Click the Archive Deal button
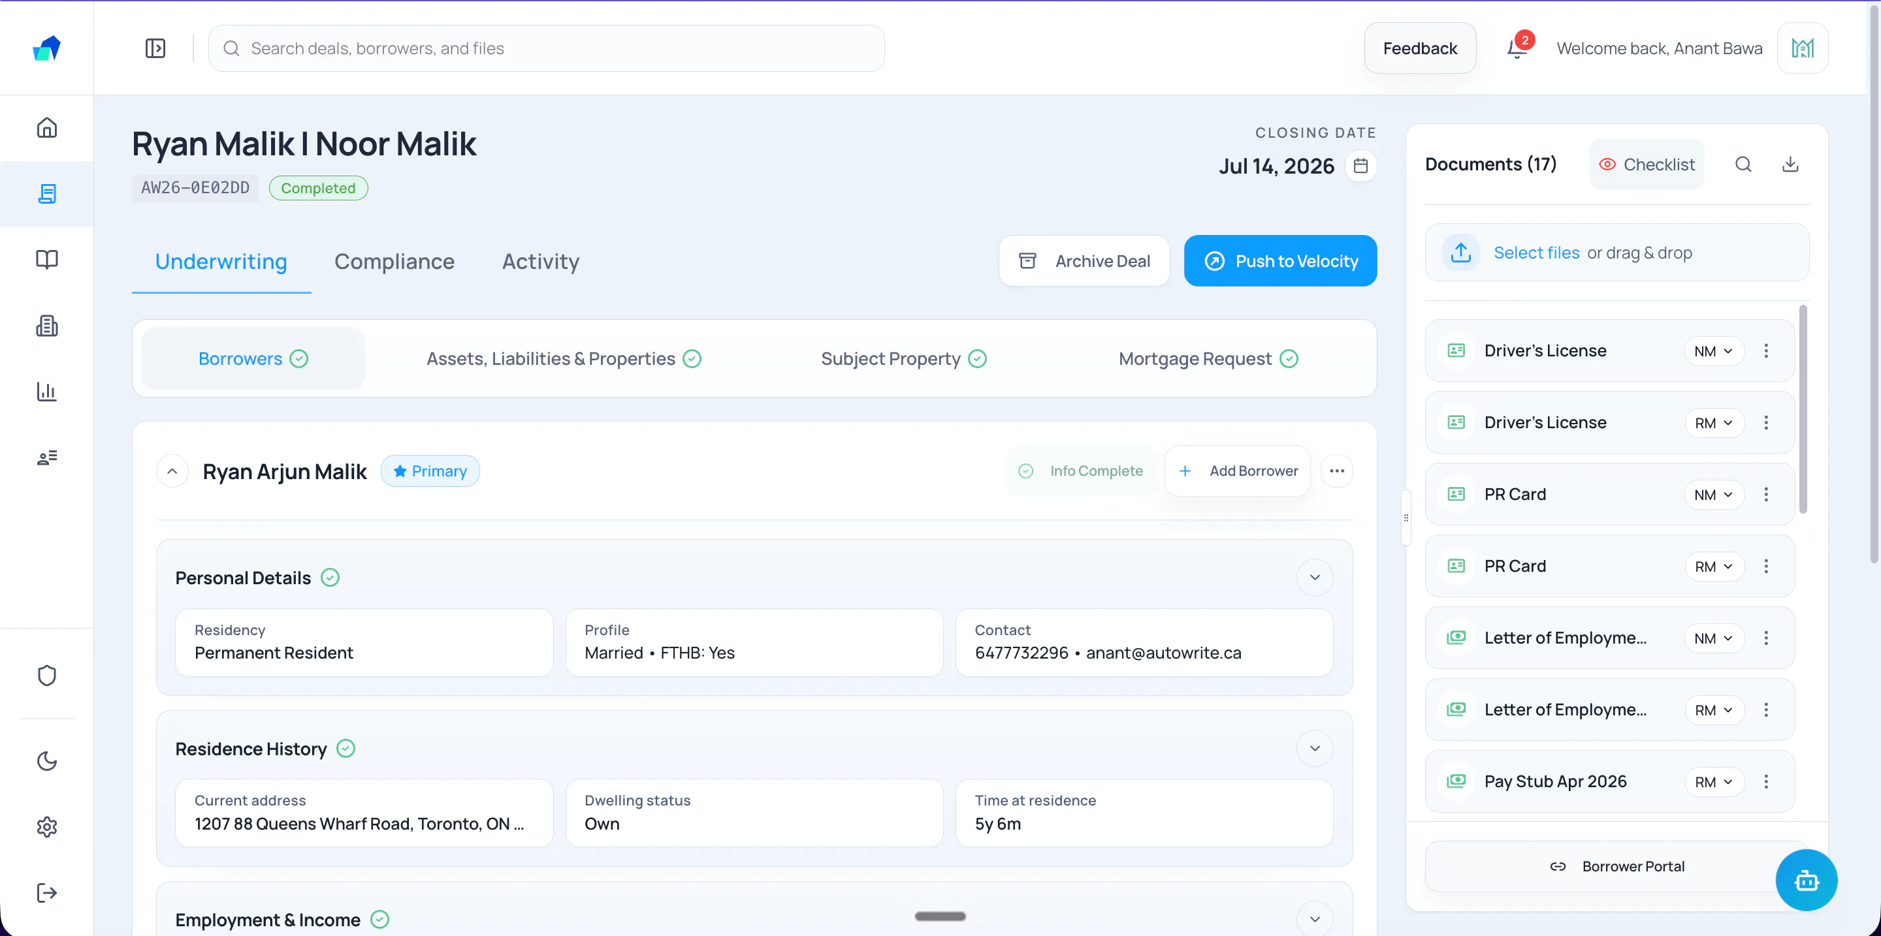1881x936 pixels. (1084, 261)
